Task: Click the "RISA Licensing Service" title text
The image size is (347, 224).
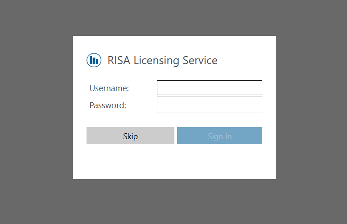Action: (x=162, y=60)
